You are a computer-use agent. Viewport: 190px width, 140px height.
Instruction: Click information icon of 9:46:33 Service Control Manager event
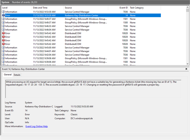4,26
